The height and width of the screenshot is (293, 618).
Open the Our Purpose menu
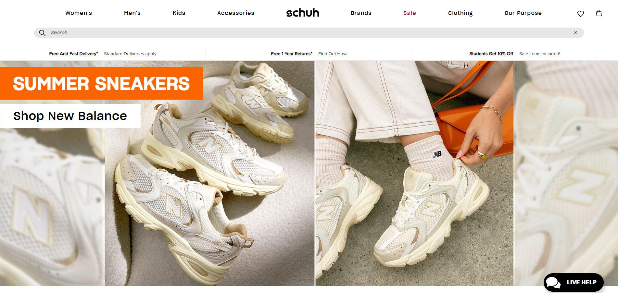click(523, 13)
